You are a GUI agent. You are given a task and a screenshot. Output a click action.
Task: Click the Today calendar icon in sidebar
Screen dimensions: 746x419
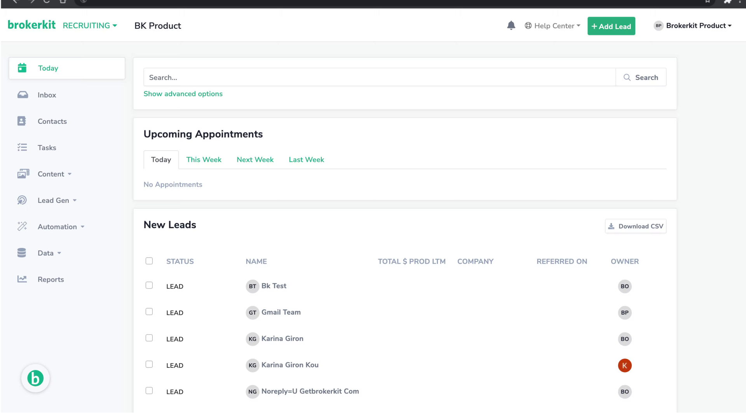(22, 68)
